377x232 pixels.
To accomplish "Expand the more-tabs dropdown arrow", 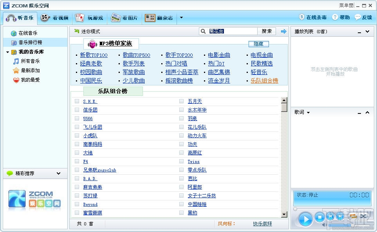I will click(x=182, y=18).
